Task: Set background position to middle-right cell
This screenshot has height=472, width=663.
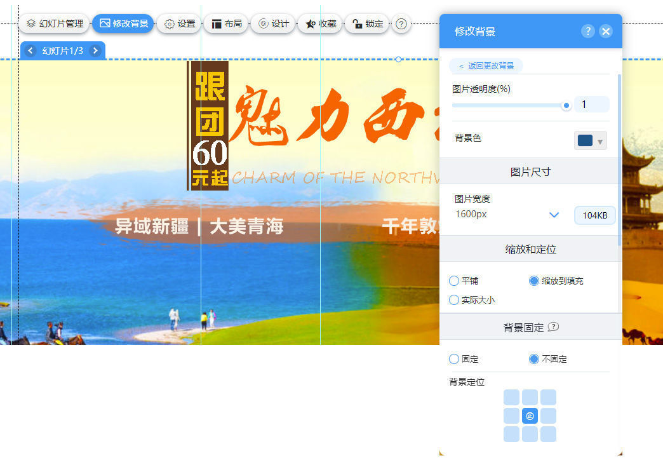Action: pos(549,416)
